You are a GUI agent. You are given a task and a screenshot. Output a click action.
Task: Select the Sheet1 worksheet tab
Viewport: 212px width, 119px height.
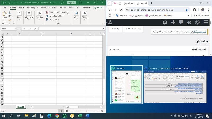(x=21, y=107)
